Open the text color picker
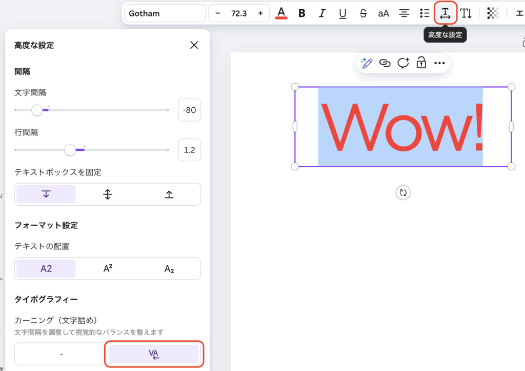This screenshot has height=371, width=525. pos(281,13)
